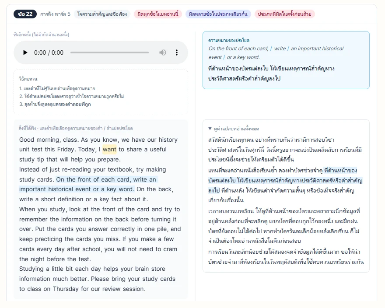This screenshot has height=308, width=385.
Task: Click the word "Thursday" in the transcript
Action: tap(66, 289)
